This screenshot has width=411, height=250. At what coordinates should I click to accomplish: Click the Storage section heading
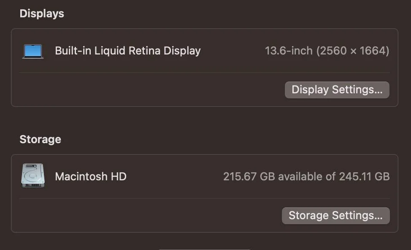(40, 139)
